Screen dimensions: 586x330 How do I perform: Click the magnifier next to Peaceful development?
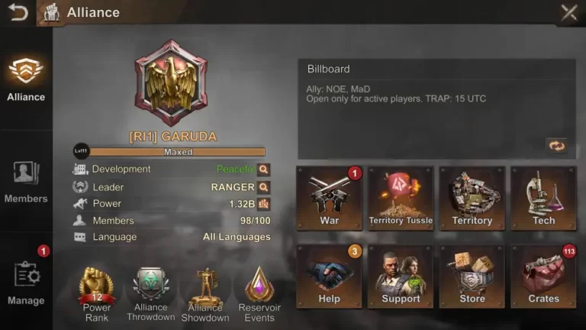263,170
